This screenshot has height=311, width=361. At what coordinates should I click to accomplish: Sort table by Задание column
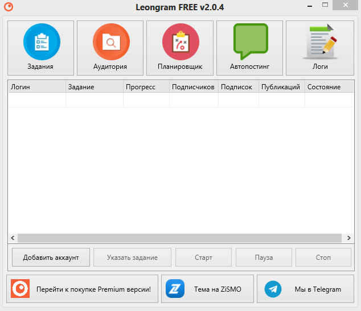[x=95, y=87]
